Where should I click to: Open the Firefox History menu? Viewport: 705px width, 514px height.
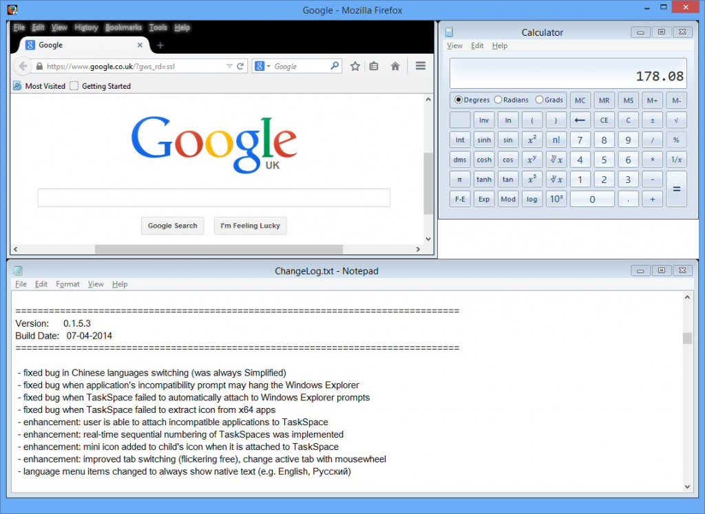(x=86, y=28)
